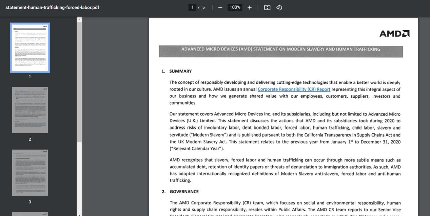Click the AMD logo on the page
Image resolution: width=430 pixels, height=216 pixels.
coord(394,34)
